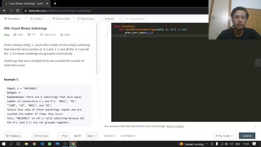Open a new browser tab
Viewport: 261px width, 147px height.
coord(55,4)
